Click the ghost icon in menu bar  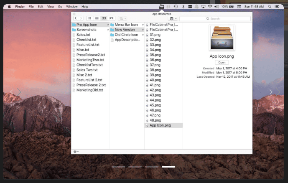click(x=196, y=7)
